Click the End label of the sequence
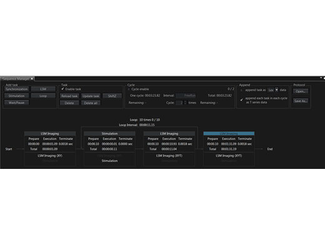 (270, 149)
